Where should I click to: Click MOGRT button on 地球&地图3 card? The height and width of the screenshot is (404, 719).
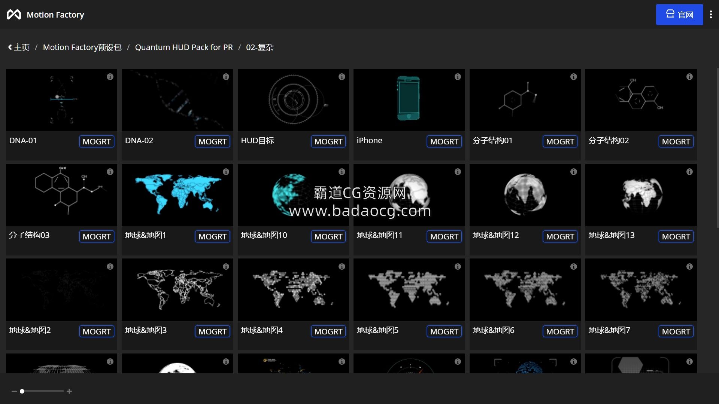[x=212, y=331]
